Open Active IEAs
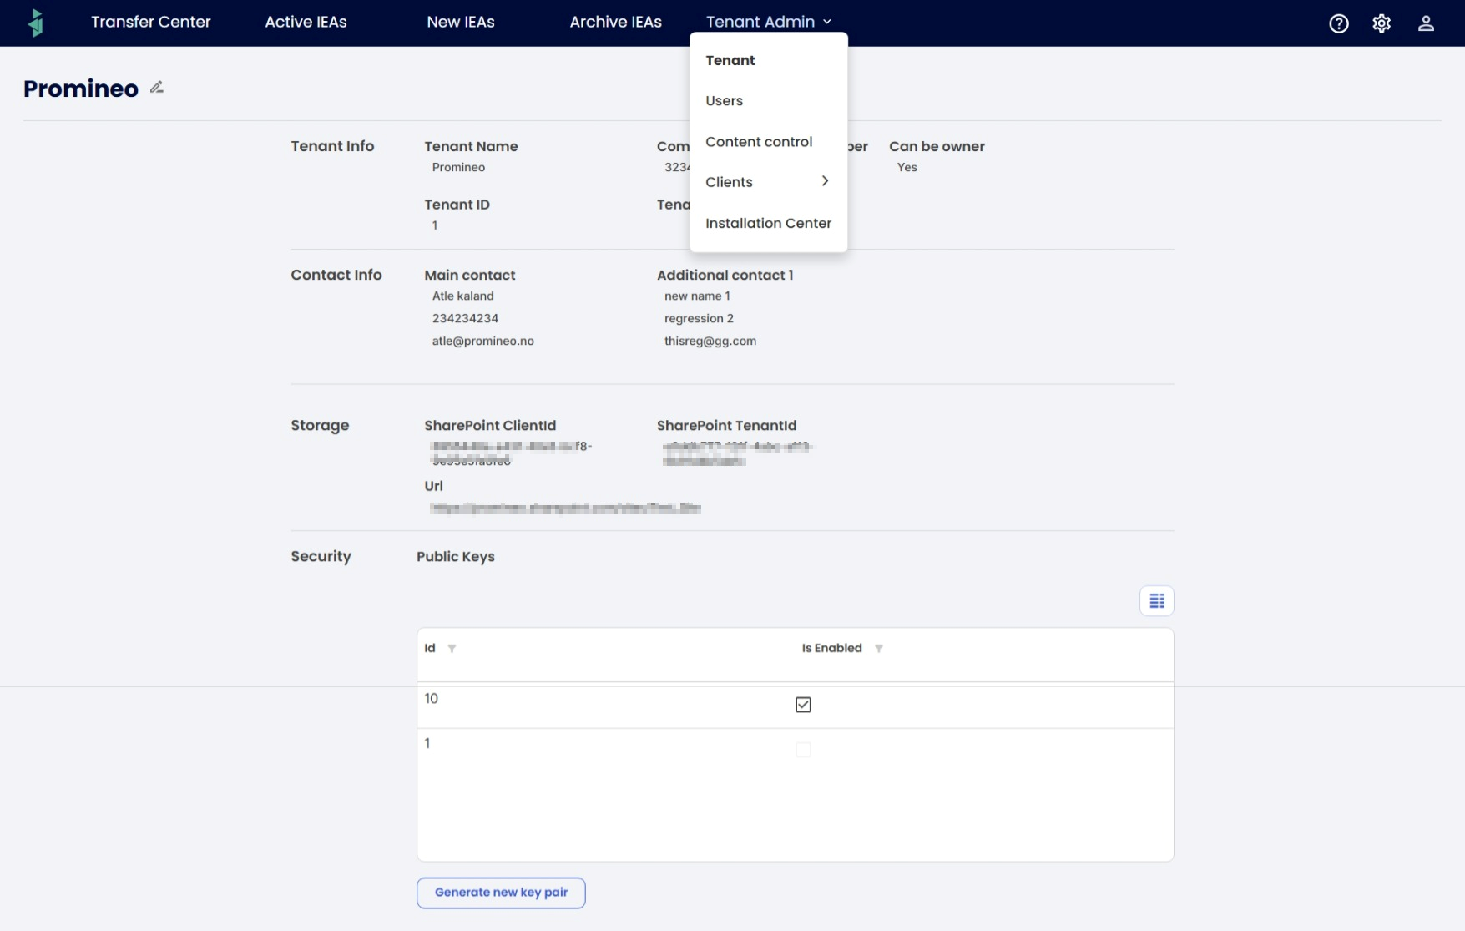Screen dimensions: 1465x931 click(306, 22)
